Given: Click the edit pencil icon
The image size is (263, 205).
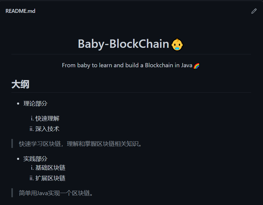Looking at the screenshot, I should tap(254, 11).
